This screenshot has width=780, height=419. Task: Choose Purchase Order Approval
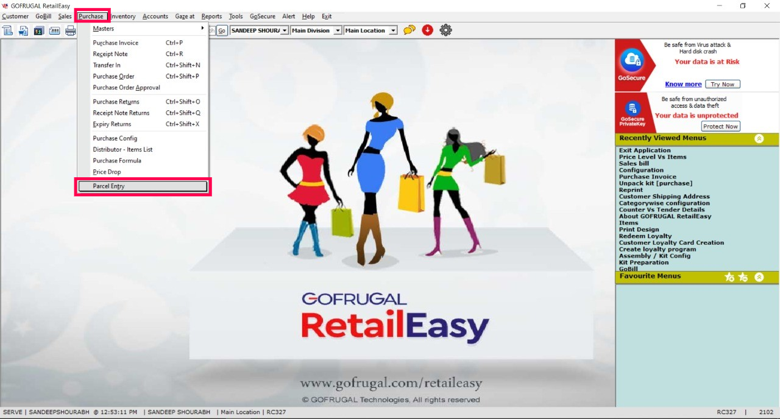[143, 88]
